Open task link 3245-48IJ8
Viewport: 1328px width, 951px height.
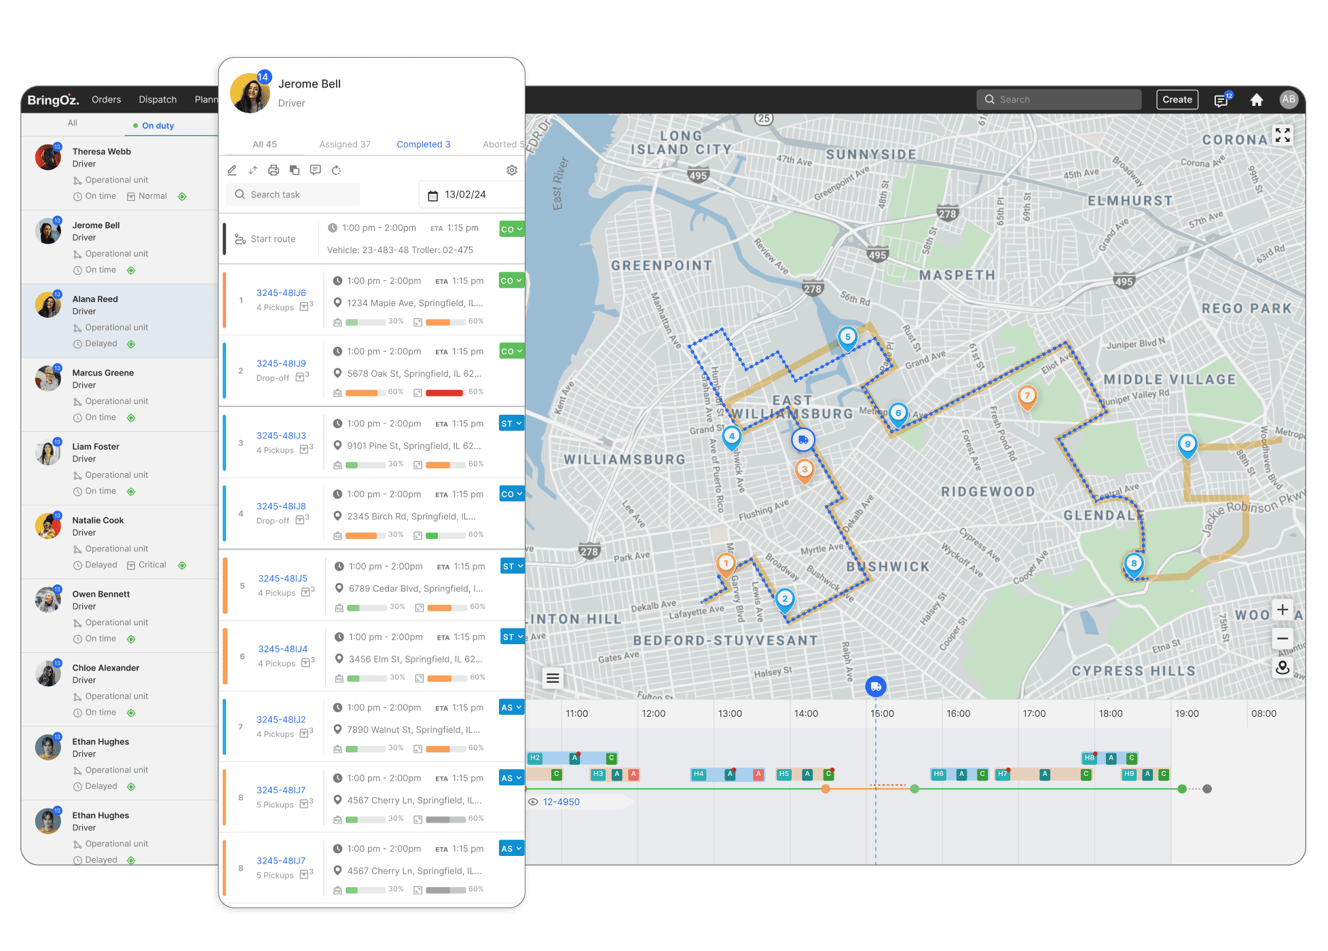pos(281,506)
